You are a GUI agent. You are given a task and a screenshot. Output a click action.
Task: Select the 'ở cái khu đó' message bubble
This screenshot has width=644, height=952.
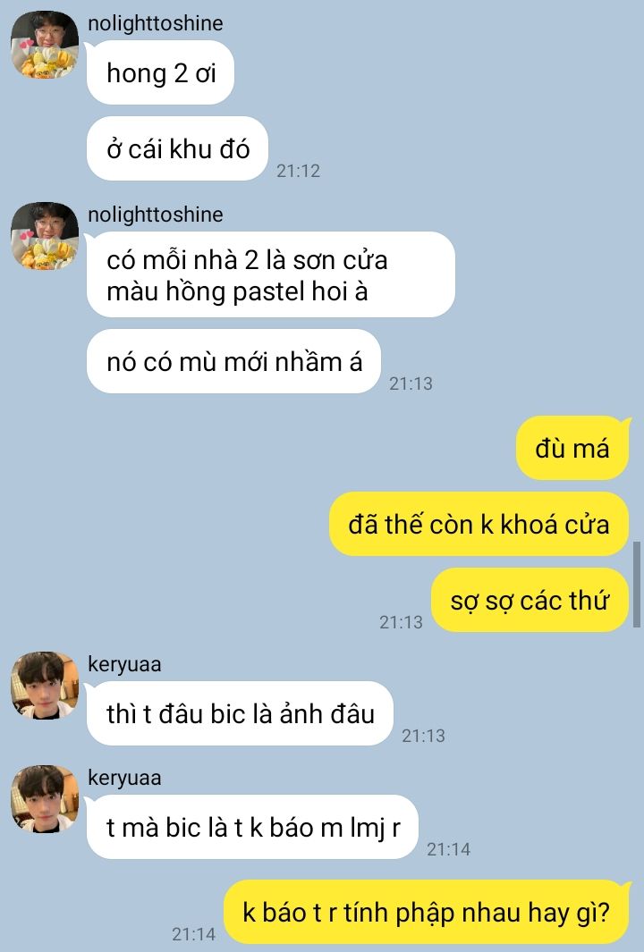click(x=177, y=148)
